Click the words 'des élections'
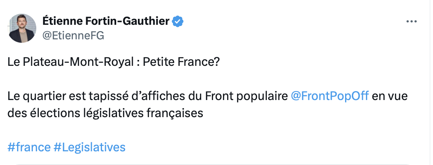 click(x=44, y=113)
